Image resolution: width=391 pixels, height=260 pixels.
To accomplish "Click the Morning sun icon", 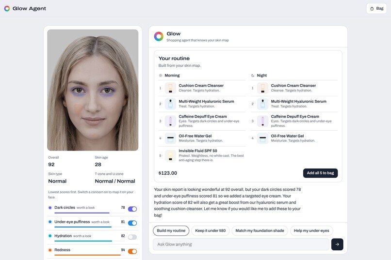I will [x=161, y=76].
